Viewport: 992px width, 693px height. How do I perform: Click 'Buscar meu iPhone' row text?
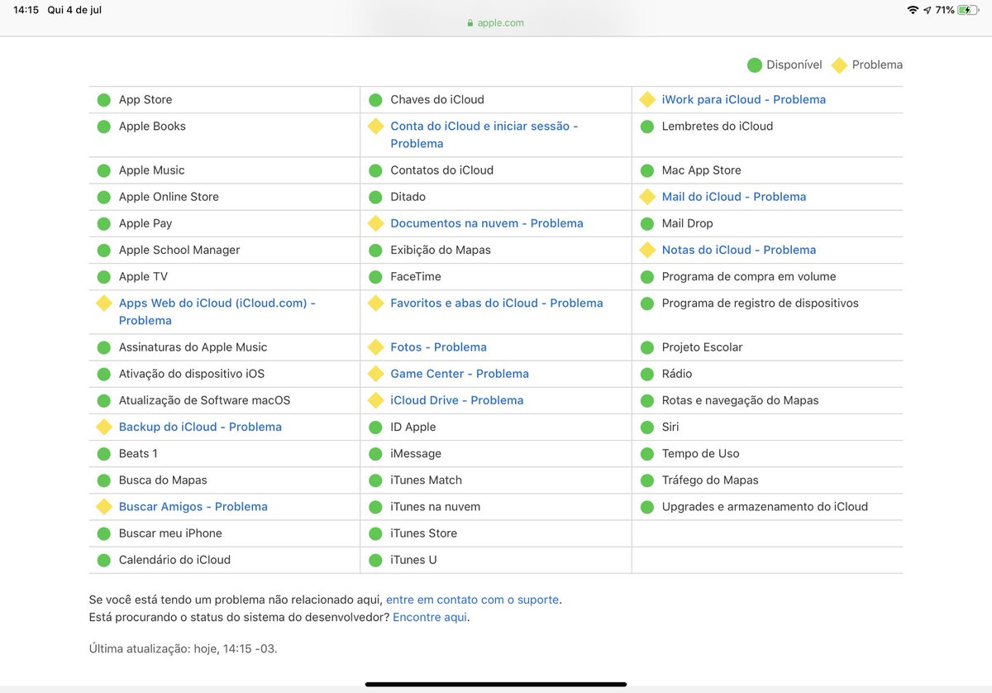point(170,533)
